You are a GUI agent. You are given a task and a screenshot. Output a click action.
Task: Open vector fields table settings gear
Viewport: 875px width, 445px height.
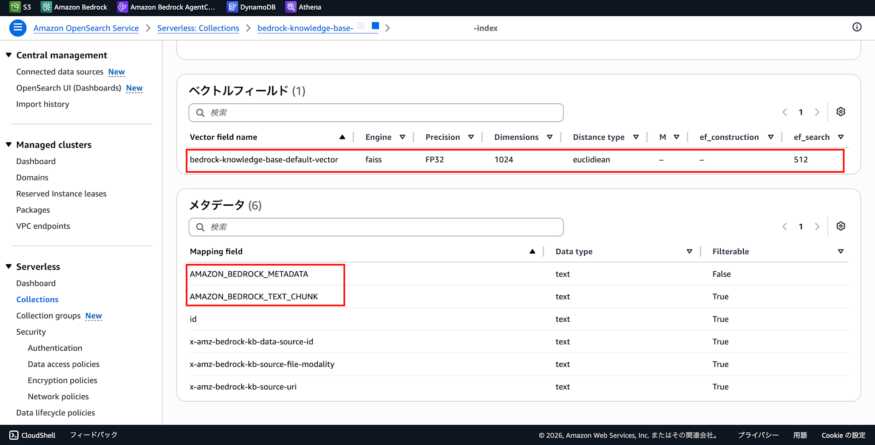click(840, 112)
